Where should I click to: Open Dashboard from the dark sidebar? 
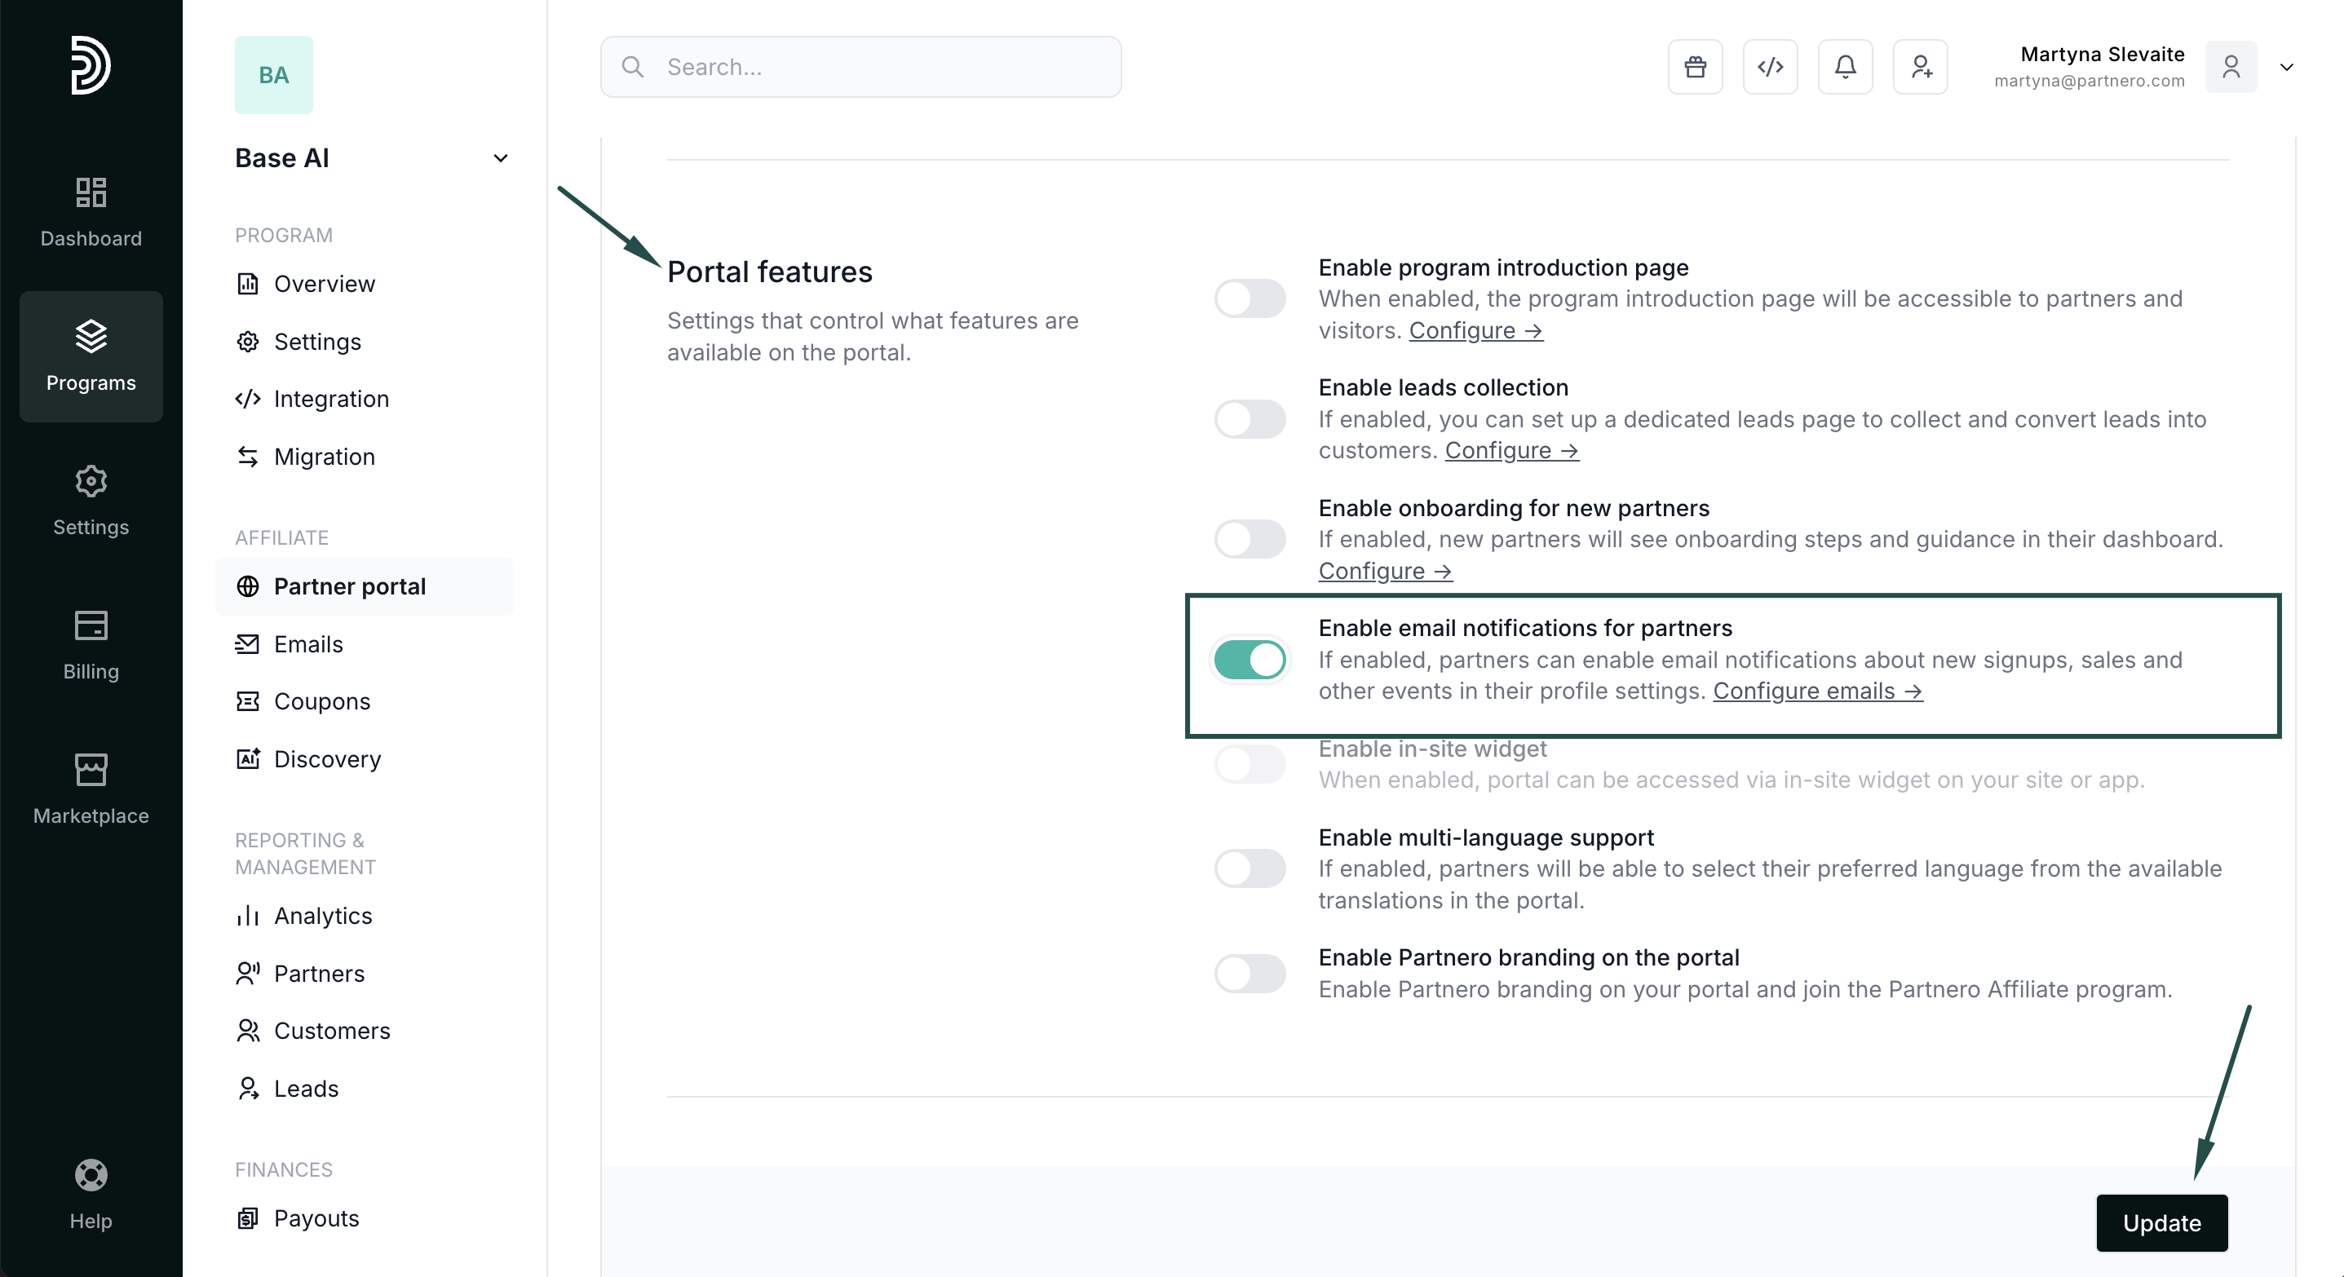[91, 212]
